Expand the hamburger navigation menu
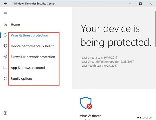The width and height of the screenshot is (156, 120). point(5,13)
